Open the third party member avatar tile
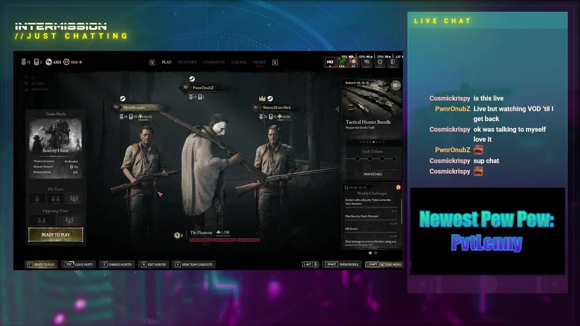Viewport: 580px width, 326px height. click(353, 62)
